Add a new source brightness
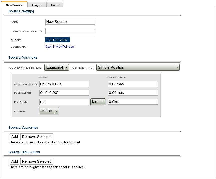The width and height of the screenshot is (216, 179). click(x=15, y=161)
